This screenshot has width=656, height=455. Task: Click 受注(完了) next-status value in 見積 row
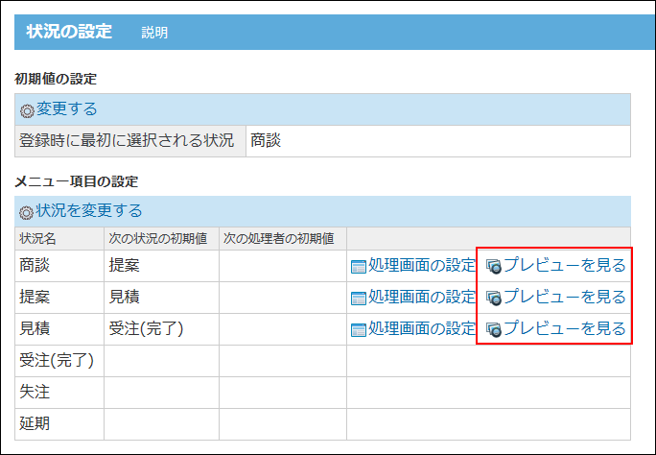[x=146, y=329]
